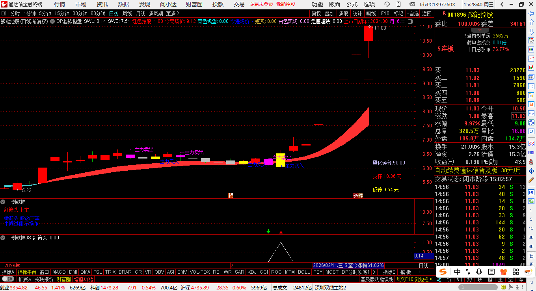Open the Sogou skin shirt icon

pyautogui.click(x=503, y=272)
